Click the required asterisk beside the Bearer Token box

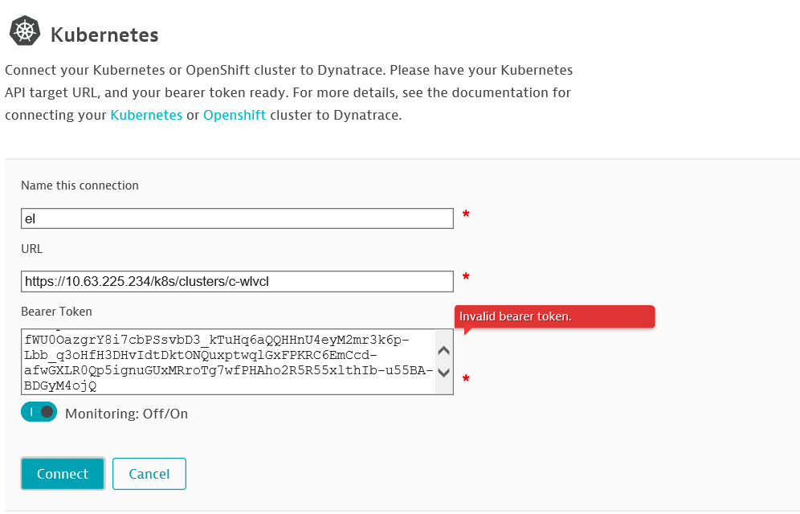coord(466,380)
